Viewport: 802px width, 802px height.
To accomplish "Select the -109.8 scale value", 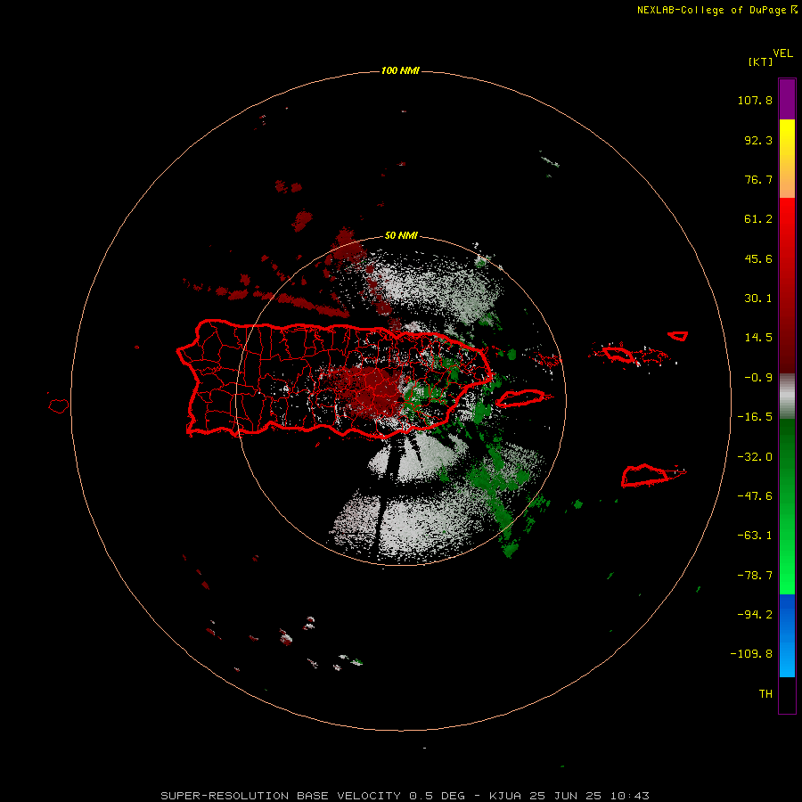I will 751,654.
